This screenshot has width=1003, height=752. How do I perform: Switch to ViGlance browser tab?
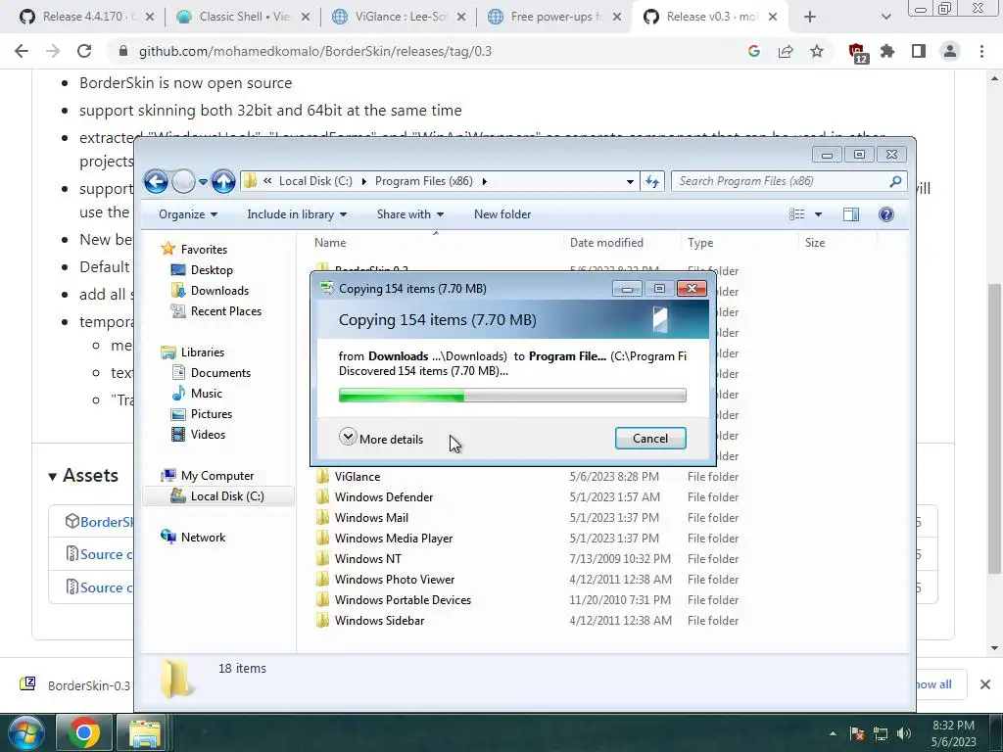click(400, 17)
